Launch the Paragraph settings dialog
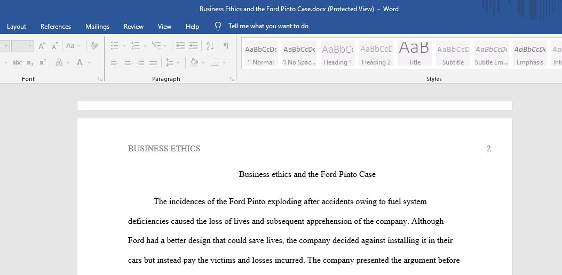 tap(232, 79)
